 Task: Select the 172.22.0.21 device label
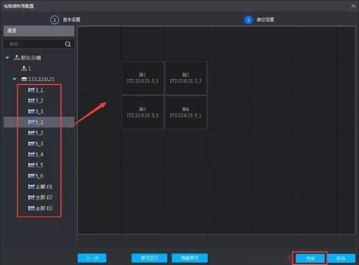coord(41,79)
